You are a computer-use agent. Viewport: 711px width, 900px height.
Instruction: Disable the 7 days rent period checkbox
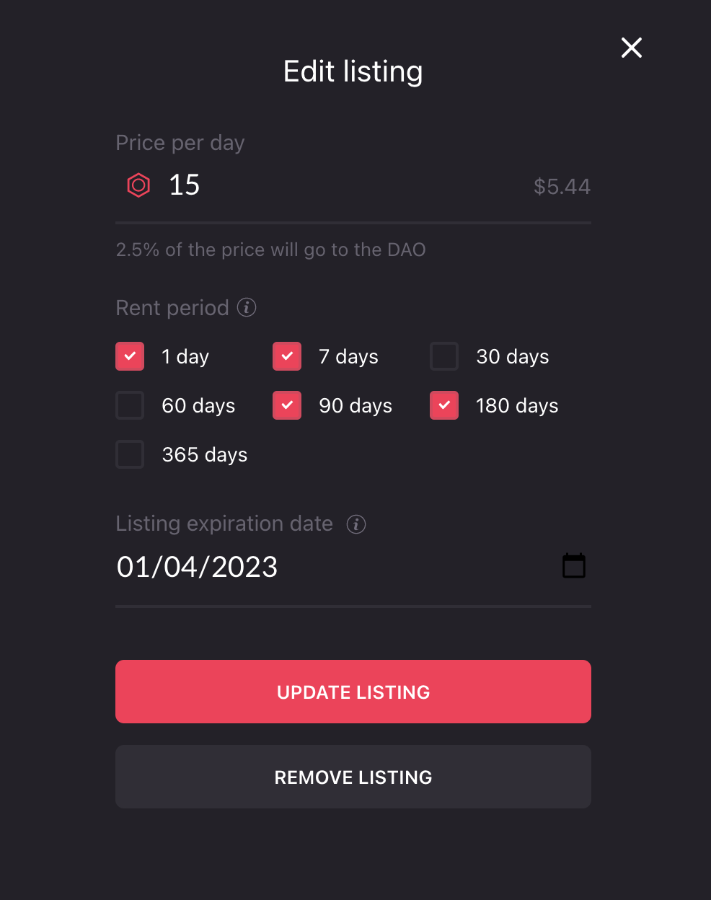pos(287,356)
